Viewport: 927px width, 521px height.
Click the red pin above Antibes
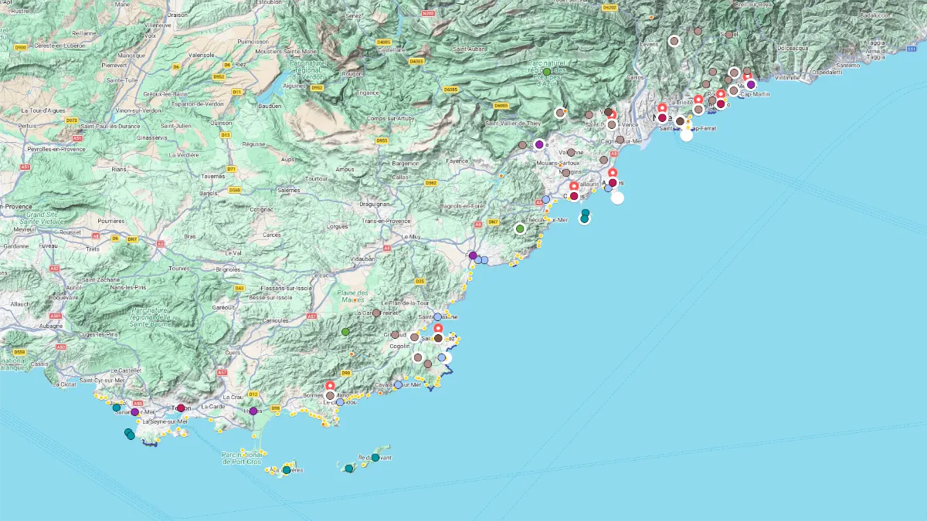click(x=613, y=173)
